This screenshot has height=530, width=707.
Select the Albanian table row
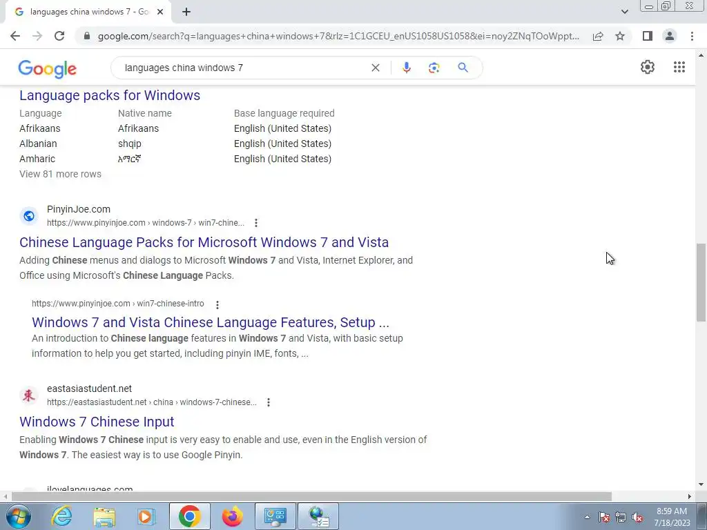(175, 144)
